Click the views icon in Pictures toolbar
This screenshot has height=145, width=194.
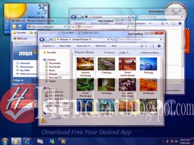142,46
